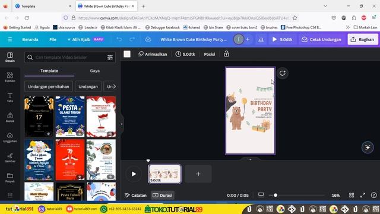Open the browser tabs list dropdown
This screenshot has width=380, height=214.
pos(325,6)
